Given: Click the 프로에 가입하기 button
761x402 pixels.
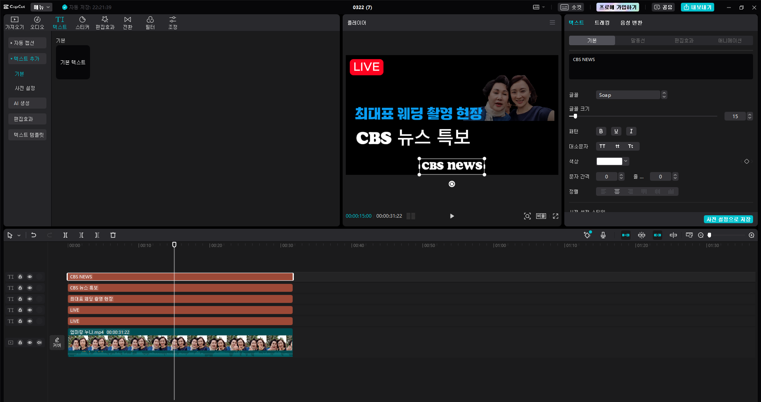Looking at the screenshot, I should [x=618, y=7].
